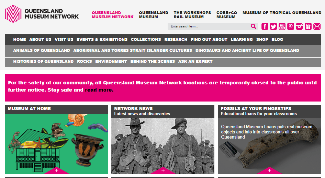Viewport: 325px width, 178px height.
Task: Switch to Museum of Tropical Queensland
Action: pyautogui.click(x=282, y=13)
